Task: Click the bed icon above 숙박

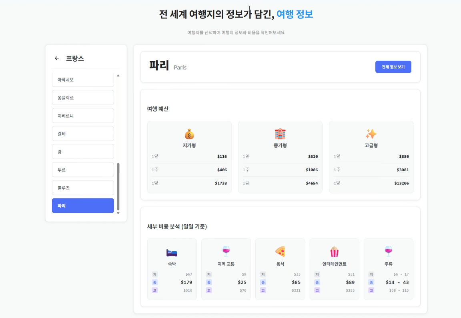Action: (172, 252)
